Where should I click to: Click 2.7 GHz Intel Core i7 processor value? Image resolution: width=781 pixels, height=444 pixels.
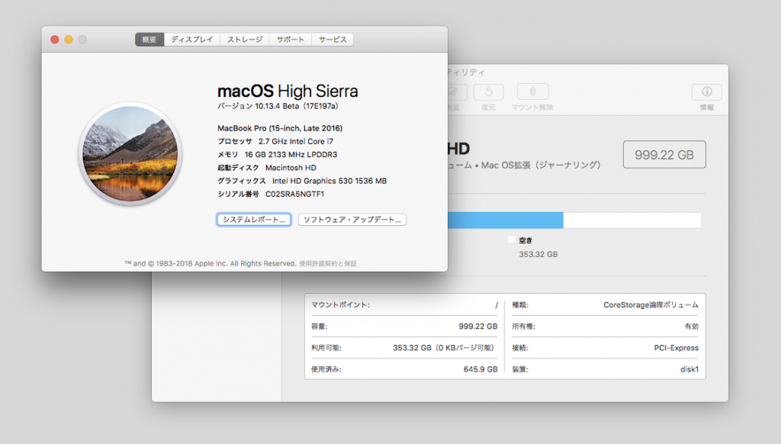pos(296,142)
